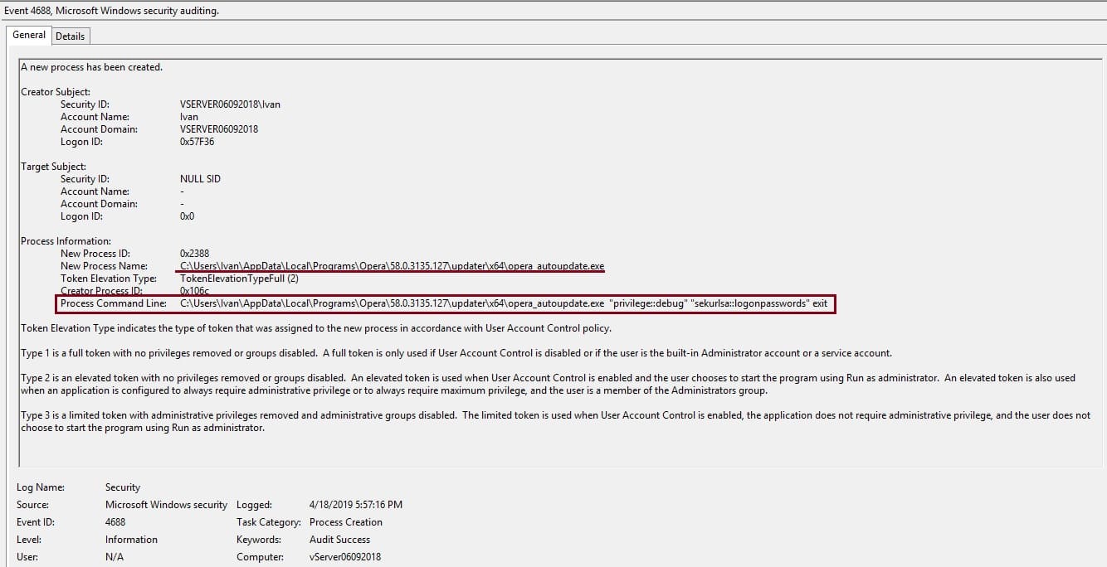Select Creator Account Name value Ivan
1107x567 pixels.
(189, 117)
